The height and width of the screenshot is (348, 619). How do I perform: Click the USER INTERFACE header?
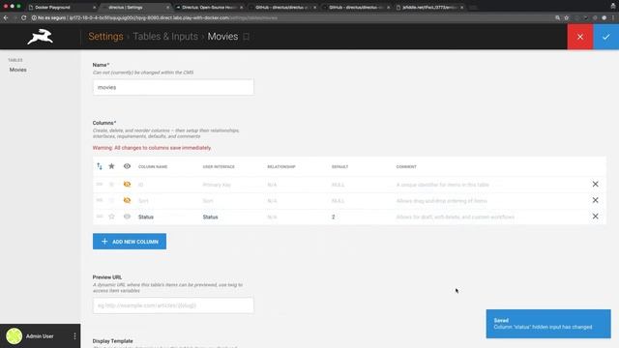tap(219, 167)
